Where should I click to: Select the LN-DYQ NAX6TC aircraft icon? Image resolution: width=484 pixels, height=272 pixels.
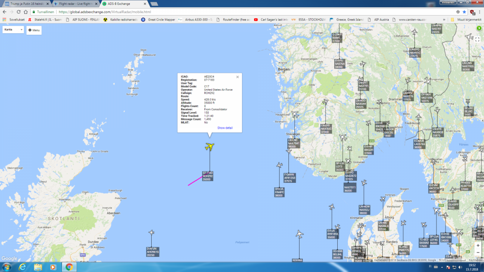pyautogui.click(x=414, y=32)
